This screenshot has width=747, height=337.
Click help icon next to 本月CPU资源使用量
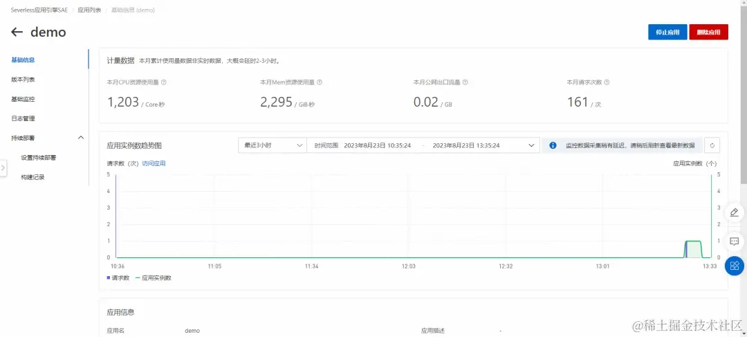[x=164, y=82]
